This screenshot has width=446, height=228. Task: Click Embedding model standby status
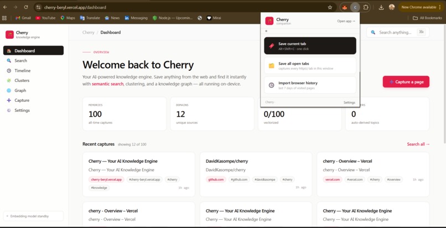[x=33, y=216]
